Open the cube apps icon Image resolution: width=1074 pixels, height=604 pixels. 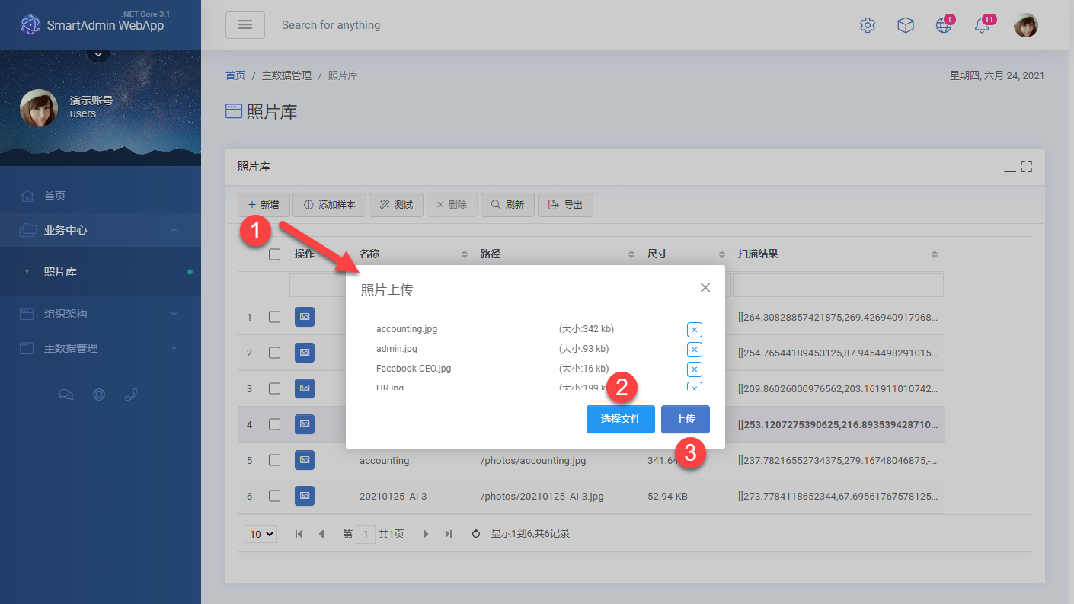(x=906, y=25)
